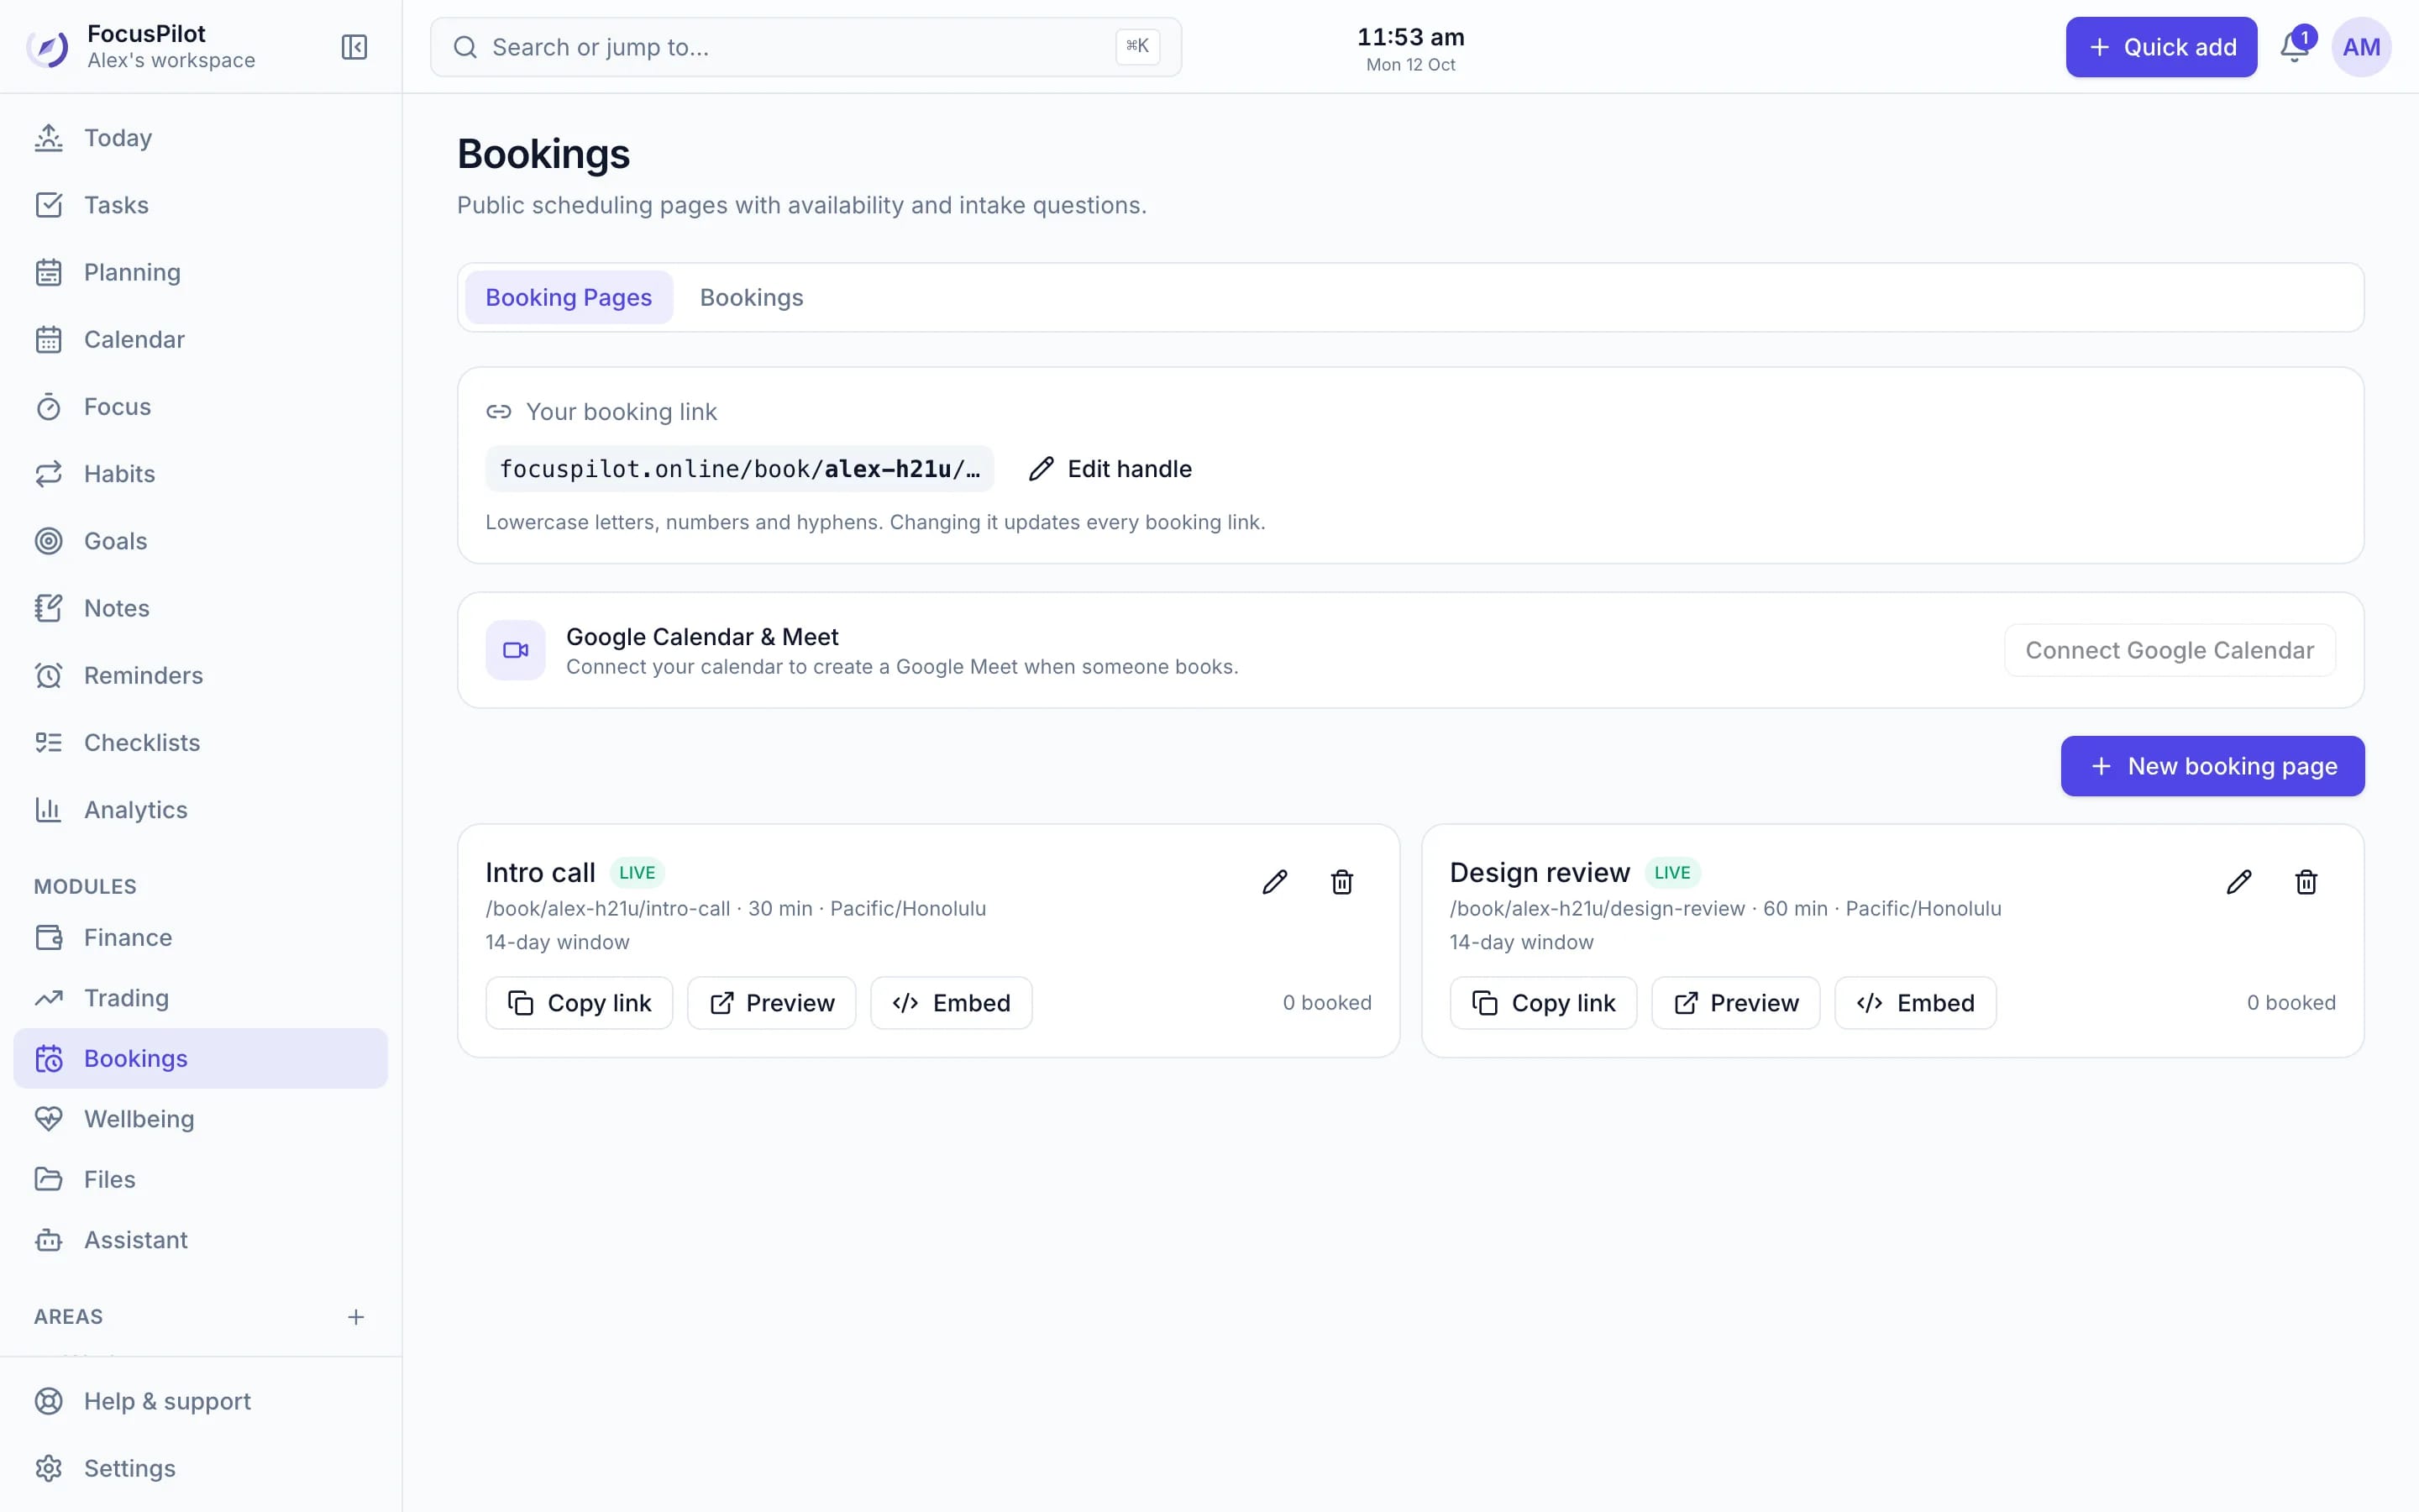The width and height of the screenshot is (2419, 1512).
Task: Open Assistant module
Action: pyautogui.click(x=200, y=1240)
